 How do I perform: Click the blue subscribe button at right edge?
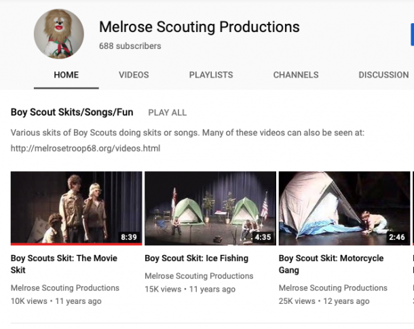[412, 35]
